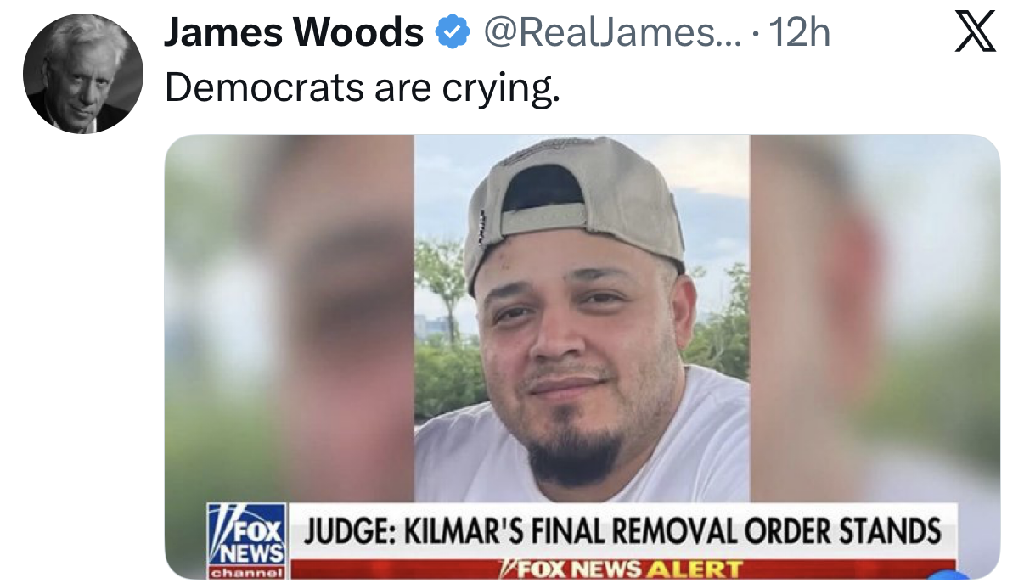Open the 'James Woods' display name

(x=294, y=33)
